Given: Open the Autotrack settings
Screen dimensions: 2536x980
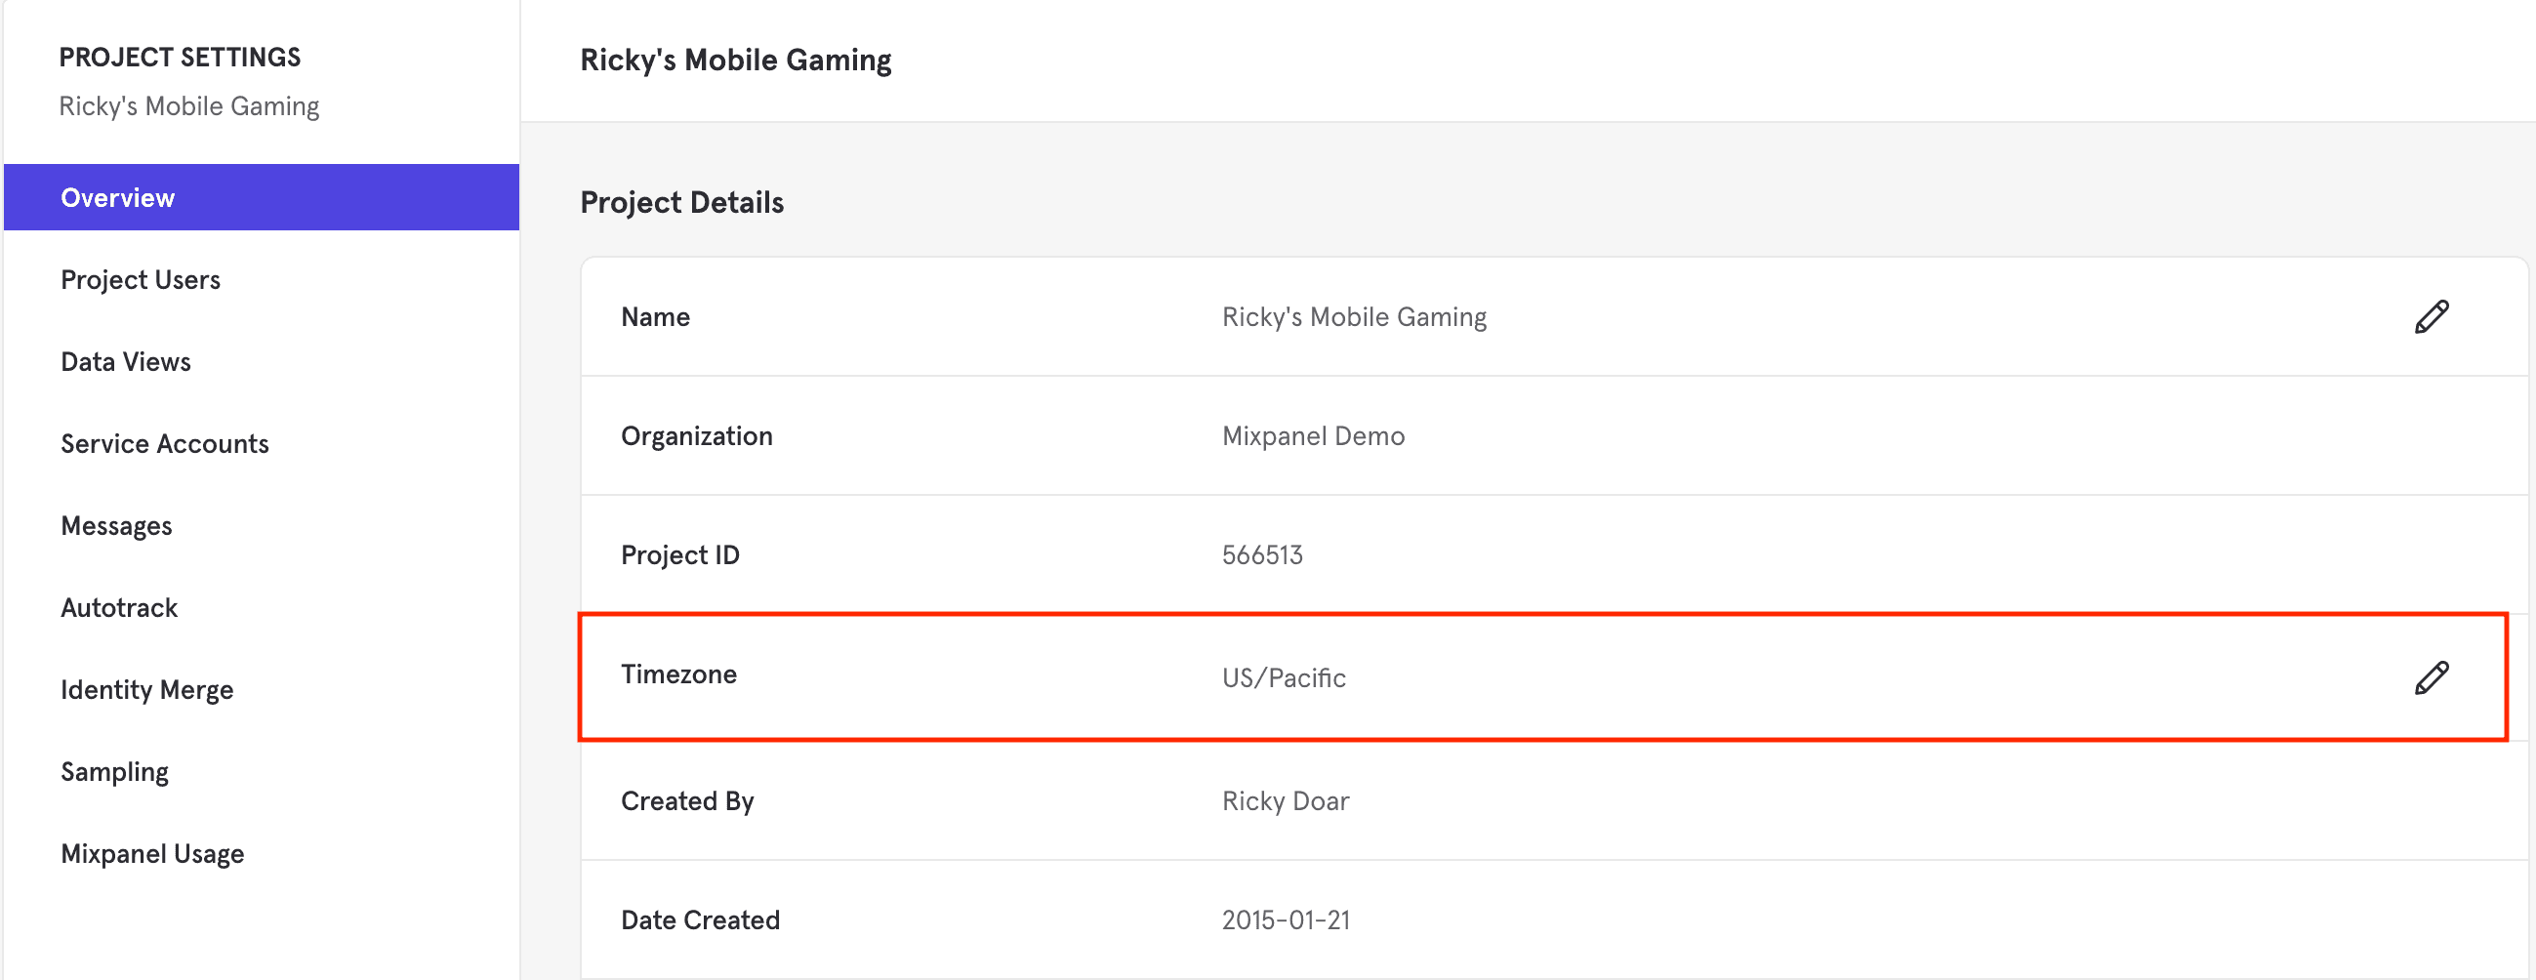Looking at the screenshot, I should point(119,608).
